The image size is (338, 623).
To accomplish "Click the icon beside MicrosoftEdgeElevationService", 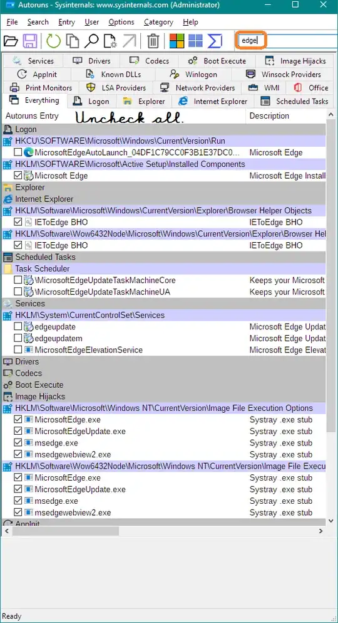I will (x=29, y=350).
